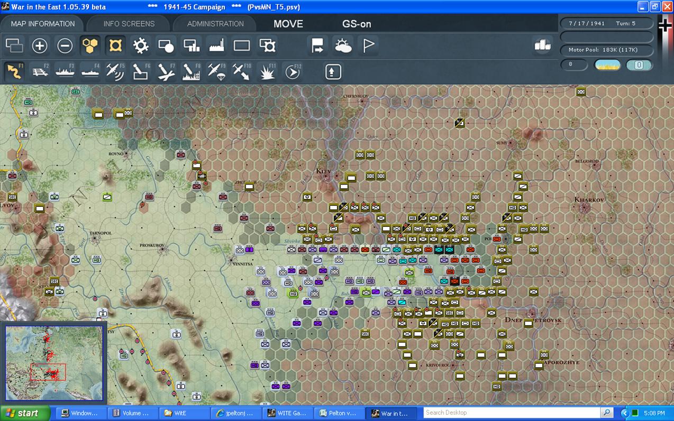Select the F3 naval transport ship icon
The image size is (674, 421).
[x=65, y=71]
